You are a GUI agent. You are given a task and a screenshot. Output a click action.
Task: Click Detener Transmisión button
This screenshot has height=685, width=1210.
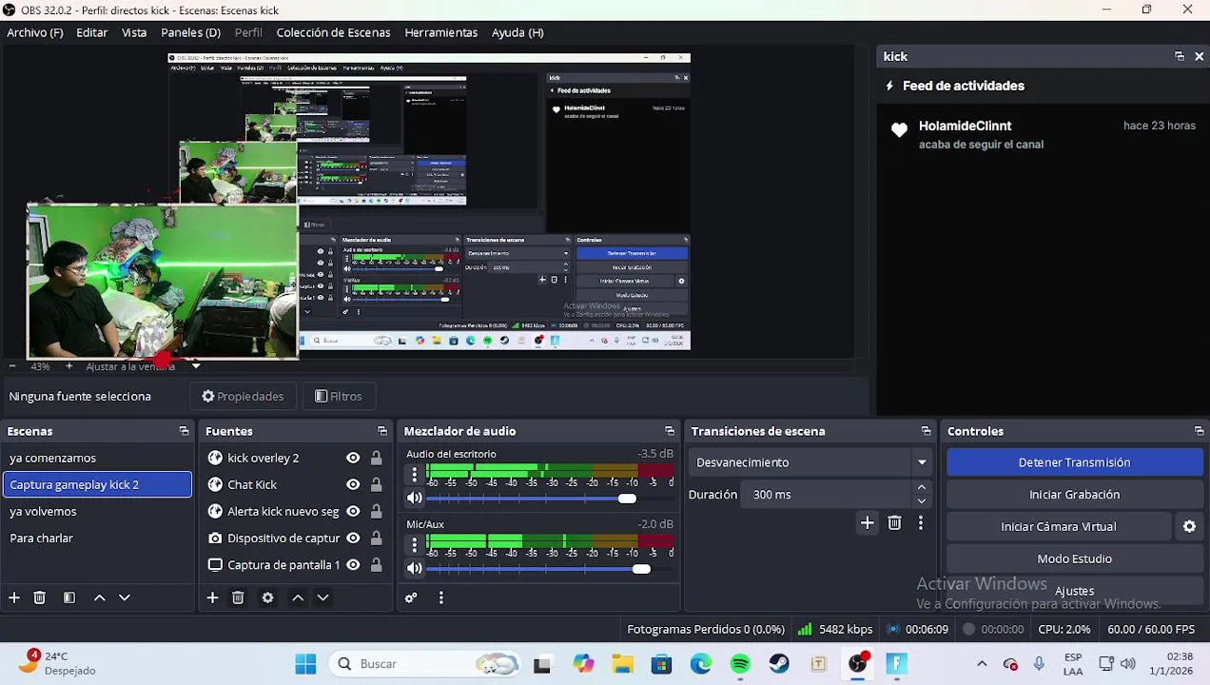tap(1074, 462)
